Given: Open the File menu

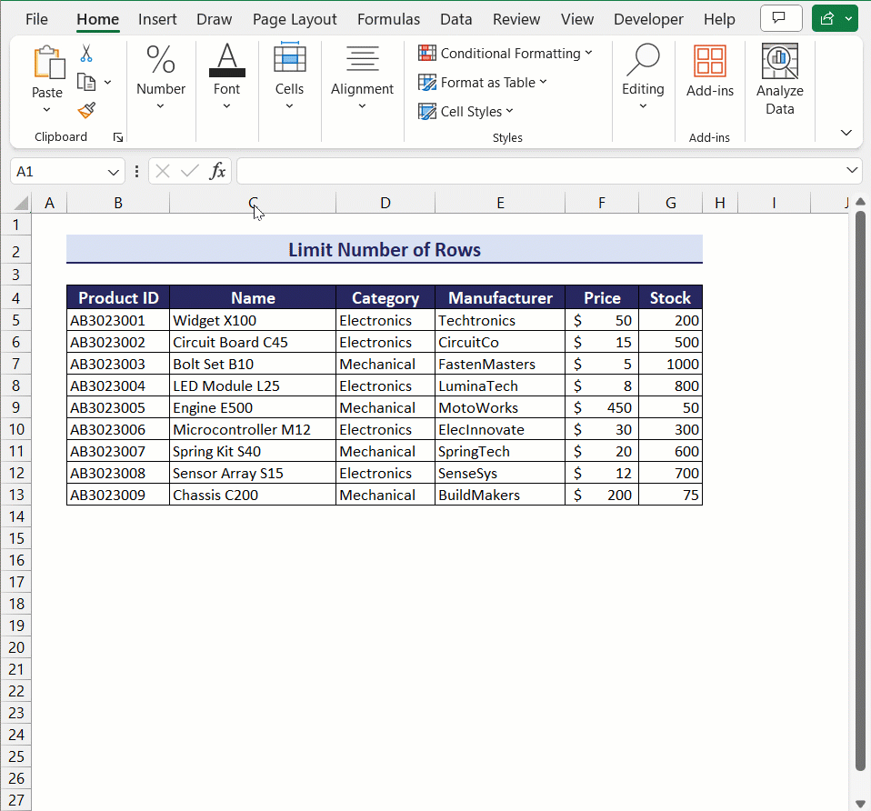Looking at the screenshot, I should (36, 19).
